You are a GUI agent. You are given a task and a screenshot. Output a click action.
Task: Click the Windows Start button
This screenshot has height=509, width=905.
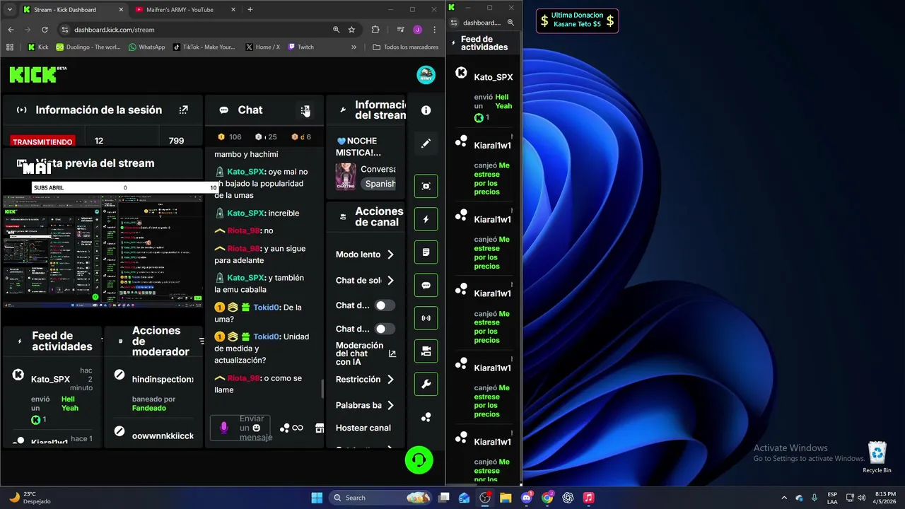point(317,498)
